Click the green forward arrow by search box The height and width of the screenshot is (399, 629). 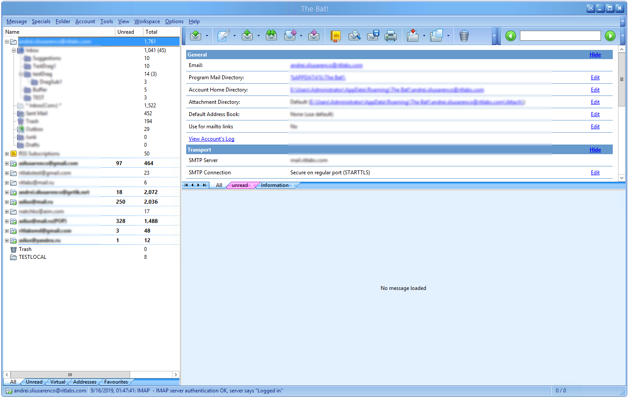click(x=610, y=36)
